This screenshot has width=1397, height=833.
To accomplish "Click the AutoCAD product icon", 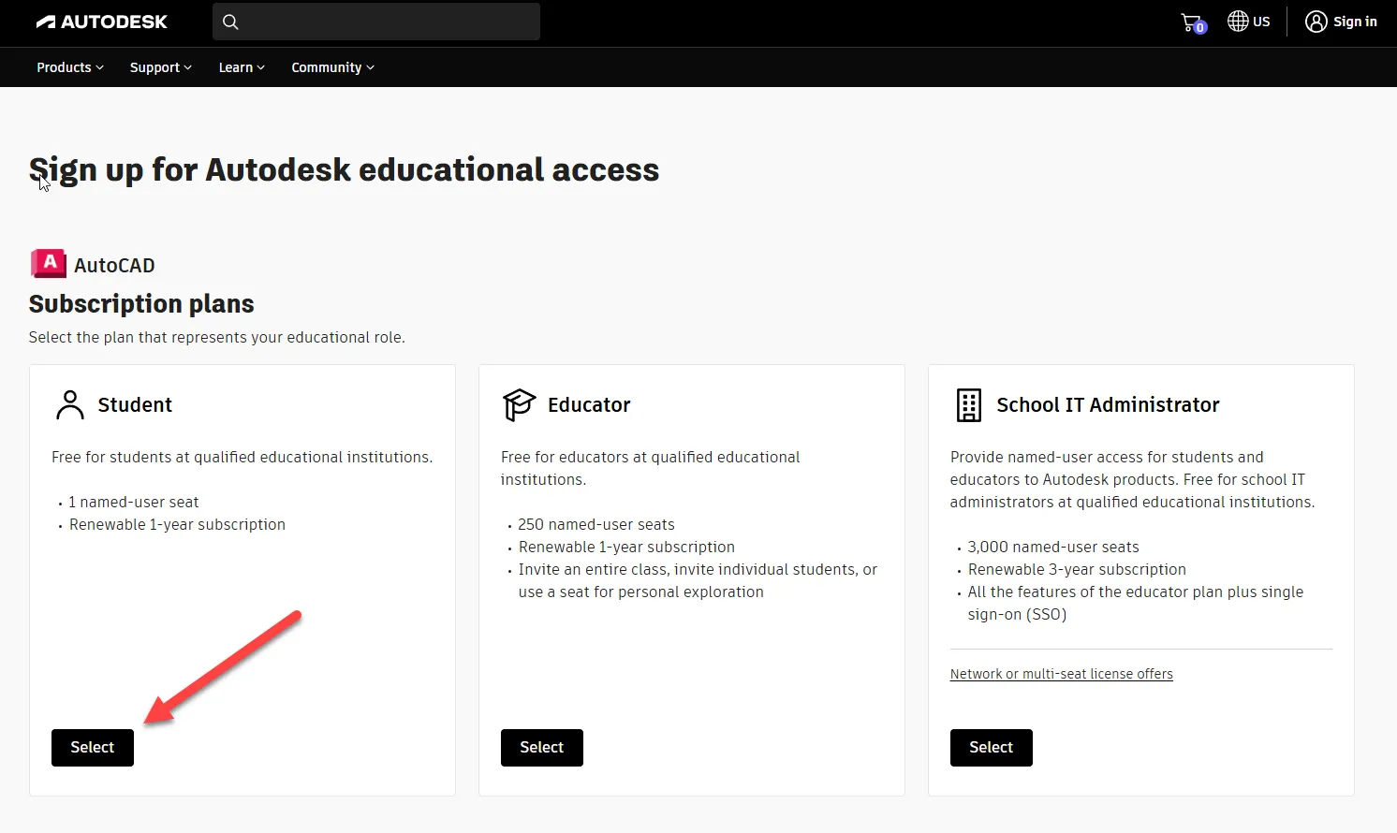I will click(x=48, y=263).
